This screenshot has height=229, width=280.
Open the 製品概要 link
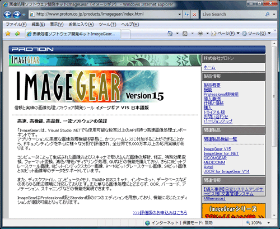coord(212,85)
